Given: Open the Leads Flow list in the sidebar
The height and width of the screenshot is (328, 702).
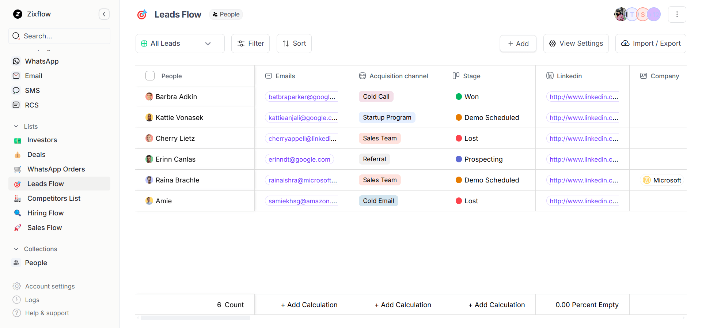Looking at the screenshot, I should pos(59,184).
